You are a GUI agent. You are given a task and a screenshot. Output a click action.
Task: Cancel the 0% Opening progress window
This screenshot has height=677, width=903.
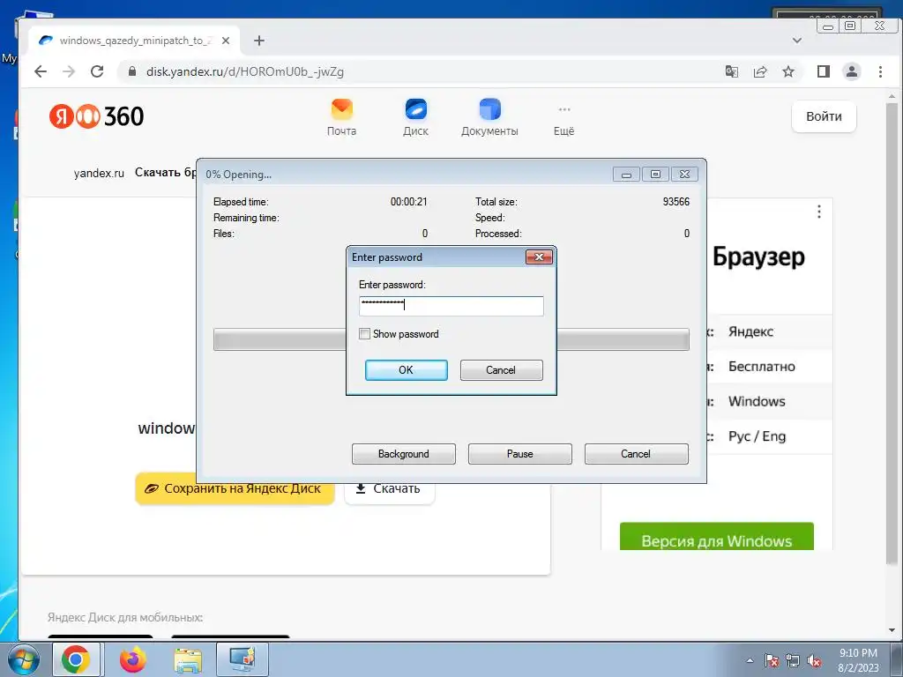click(637, 454)
